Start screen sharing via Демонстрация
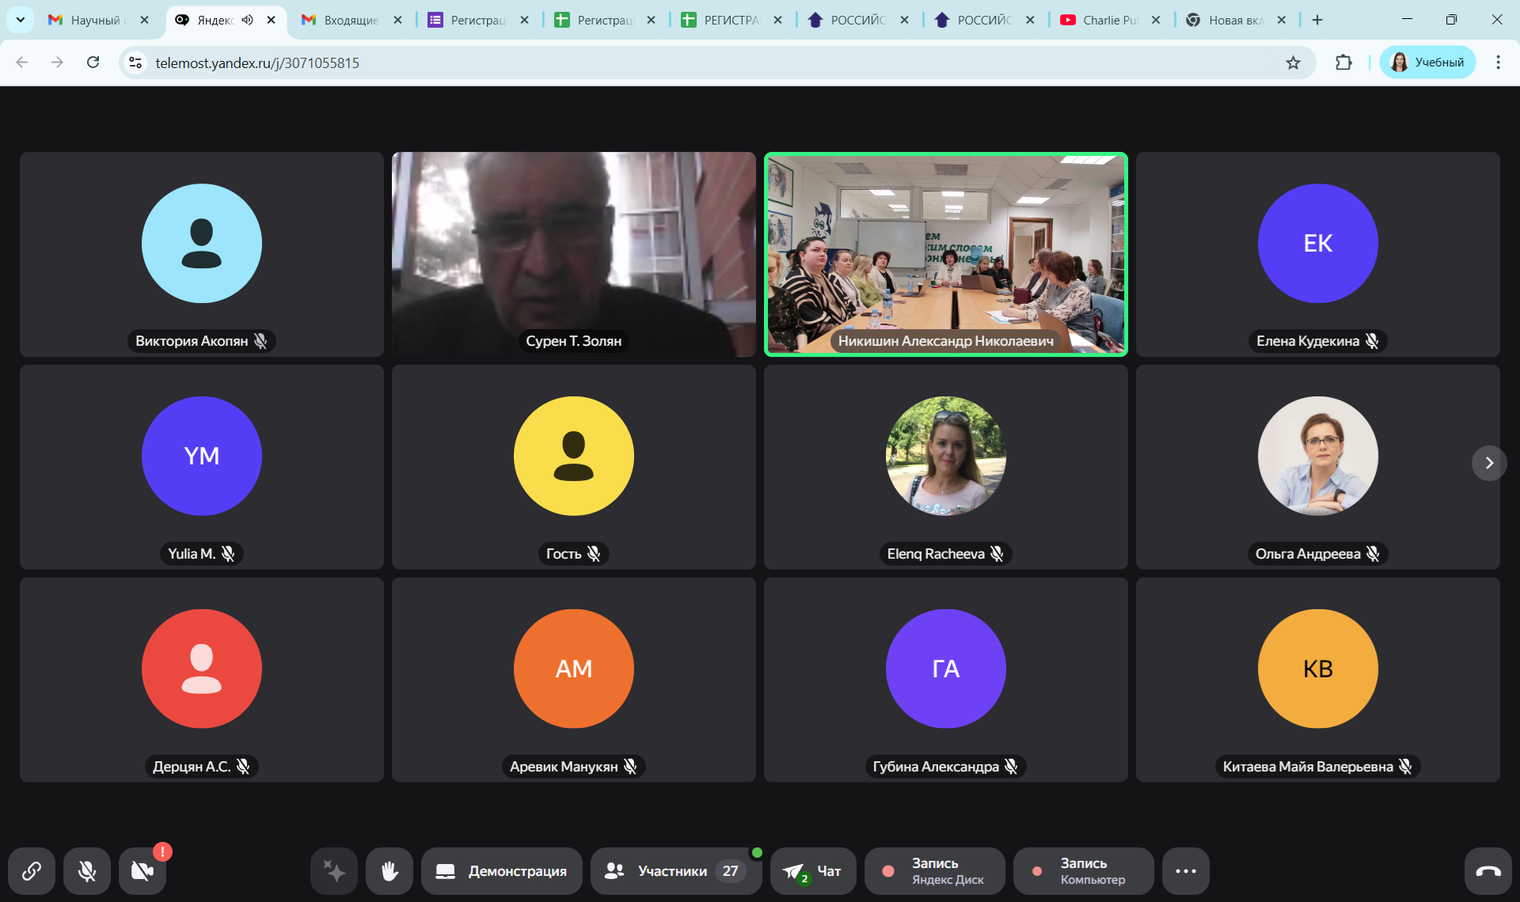Screen dimensions: 1520x902 pos(502,871)
